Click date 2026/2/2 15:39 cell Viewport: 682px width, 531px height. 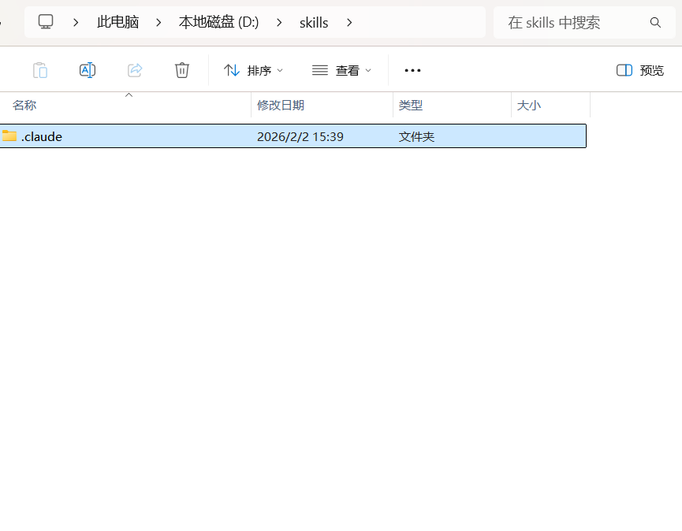[300, 136]
